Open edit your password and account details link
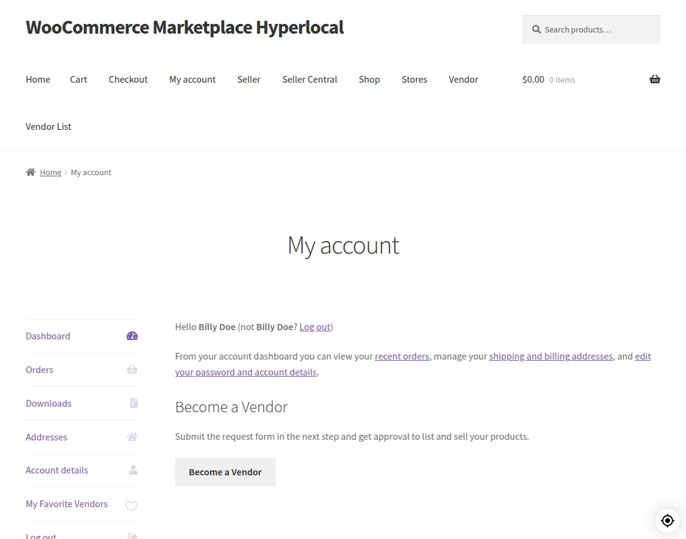This screenshot has width=686, height=539. coord(246,372)
